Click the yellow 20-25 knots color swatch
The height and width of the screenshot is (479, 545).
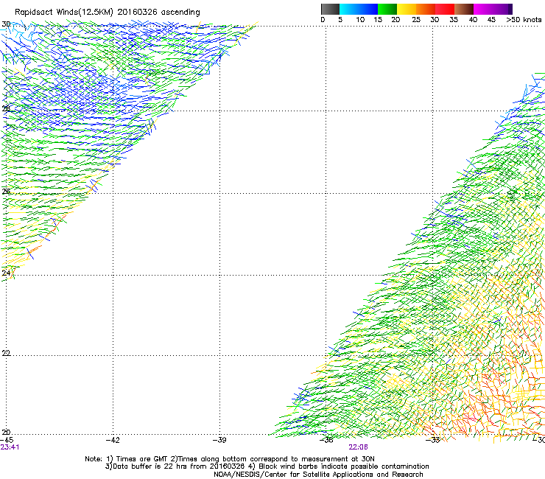tap(407, 9)
